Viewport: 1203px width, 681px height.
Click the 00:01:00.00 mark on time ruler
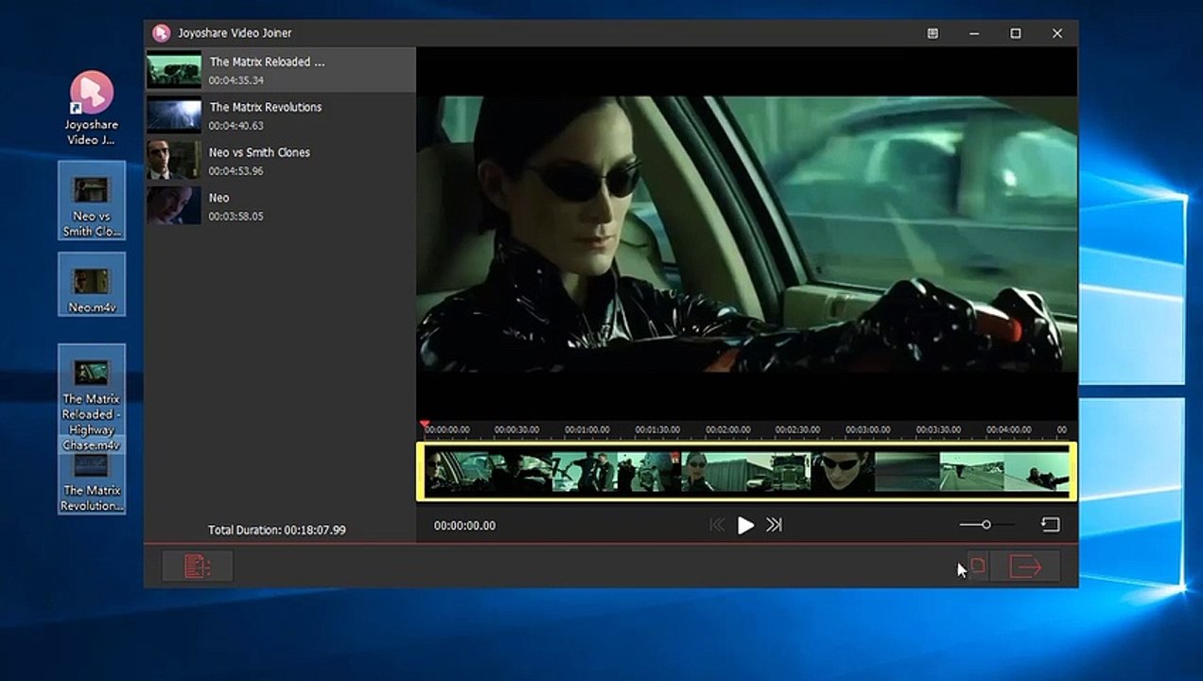tap(587, 429)
